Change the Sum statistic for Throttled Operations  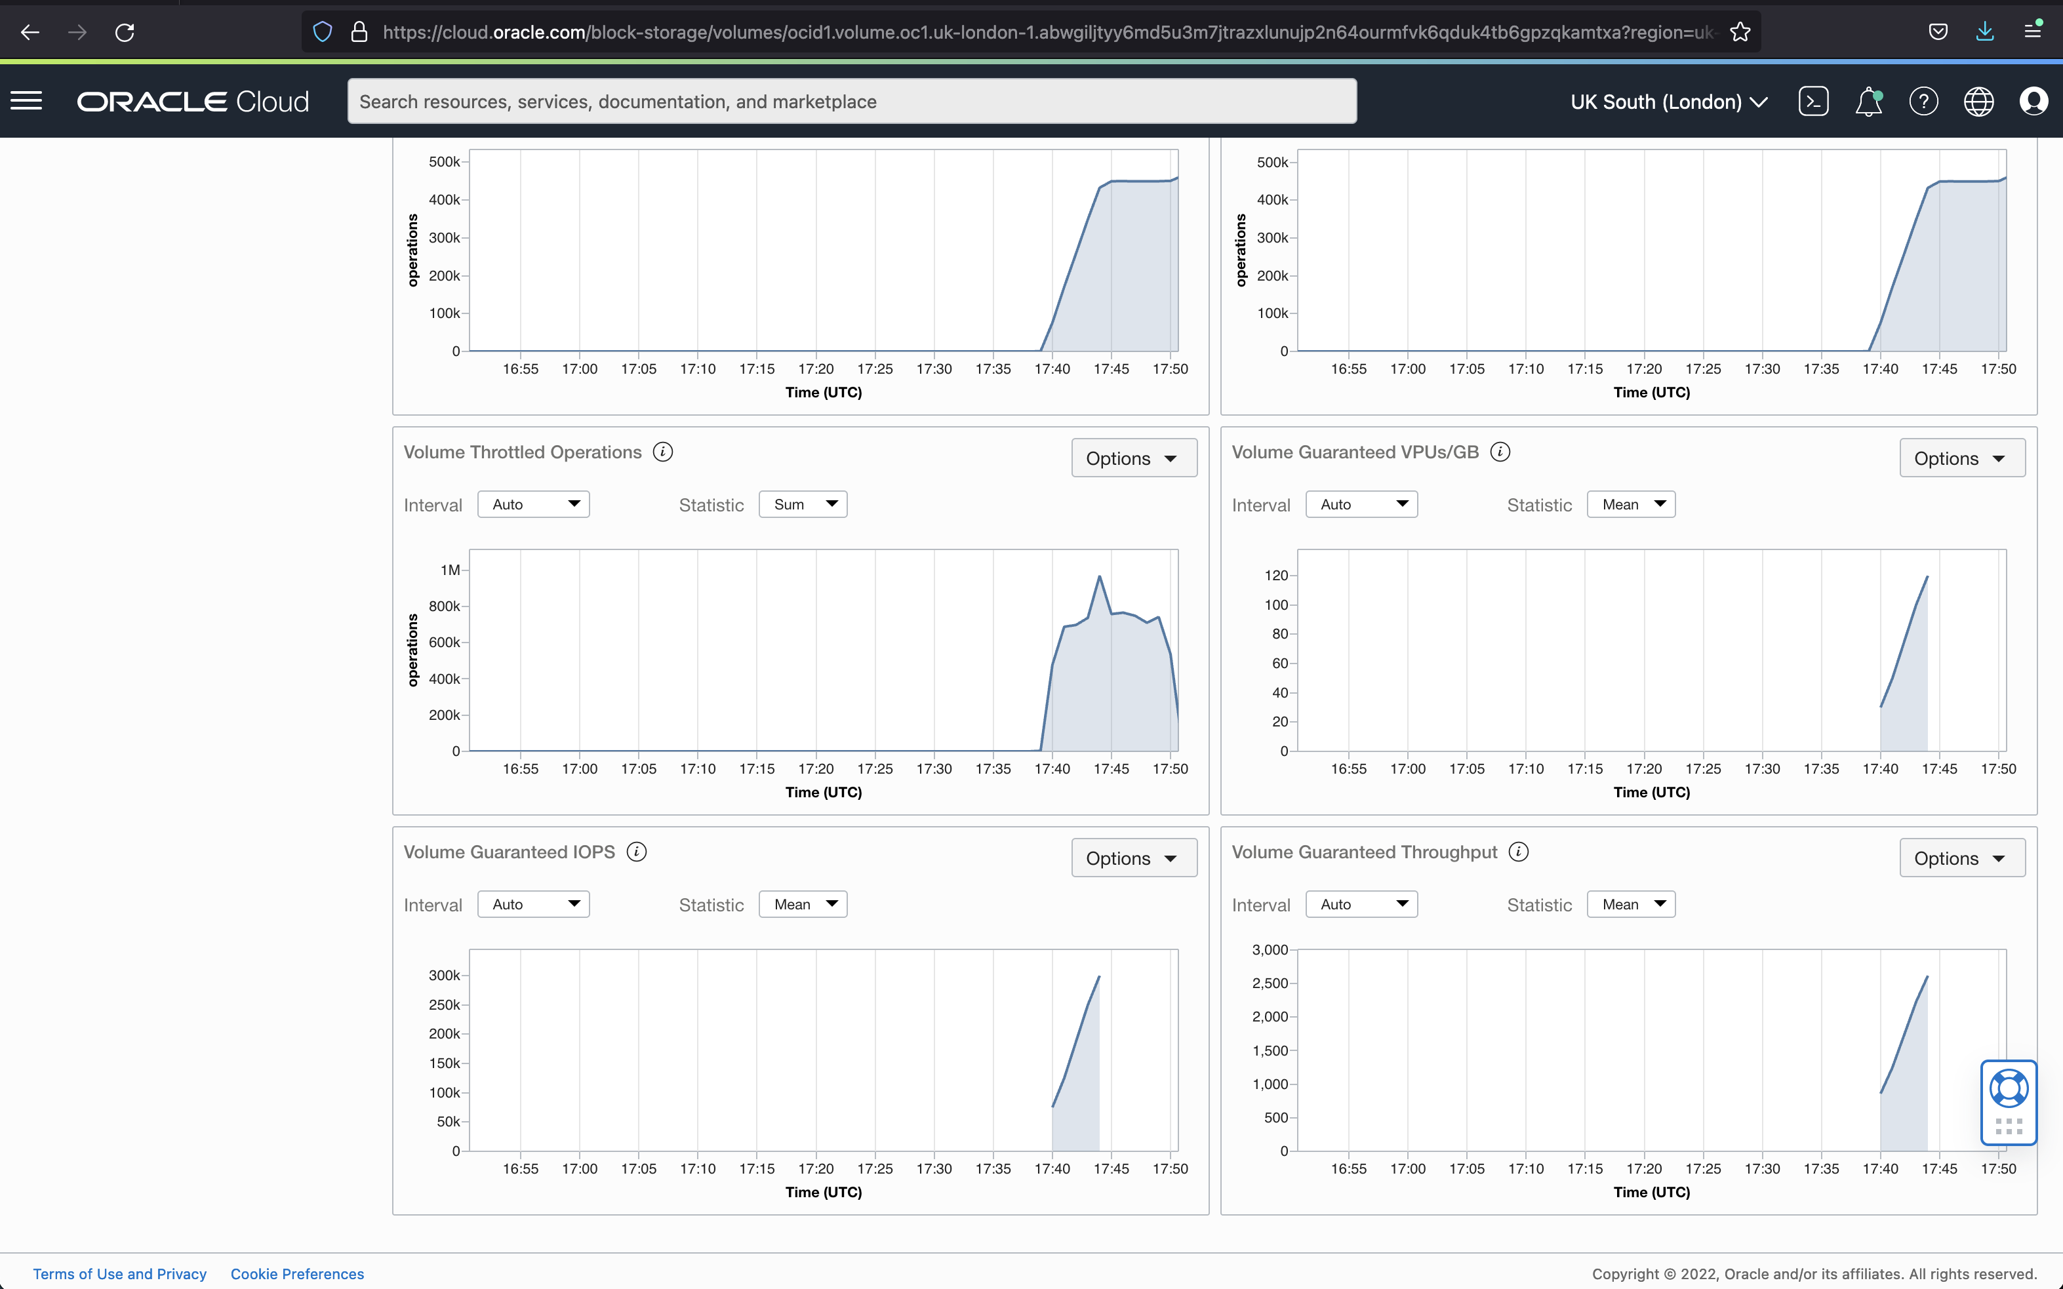click(x=802, y=504)
